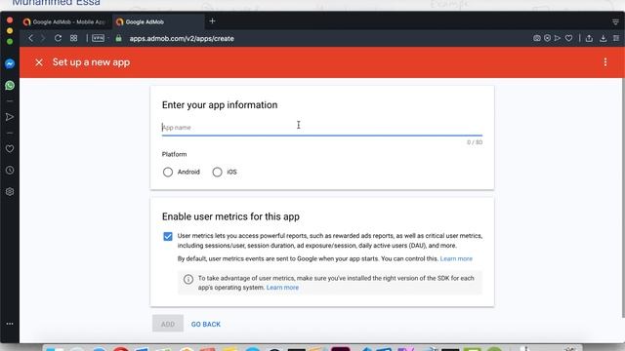
Task: Click the GO BACK button
Action: [x=206, y=325]
